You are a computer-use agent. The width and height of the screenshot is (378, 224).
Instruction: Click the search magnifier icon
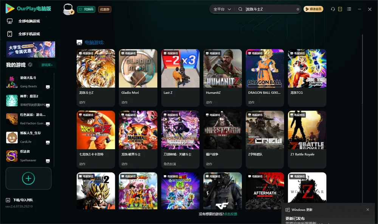pyautogui.click(x=240, y=9)
